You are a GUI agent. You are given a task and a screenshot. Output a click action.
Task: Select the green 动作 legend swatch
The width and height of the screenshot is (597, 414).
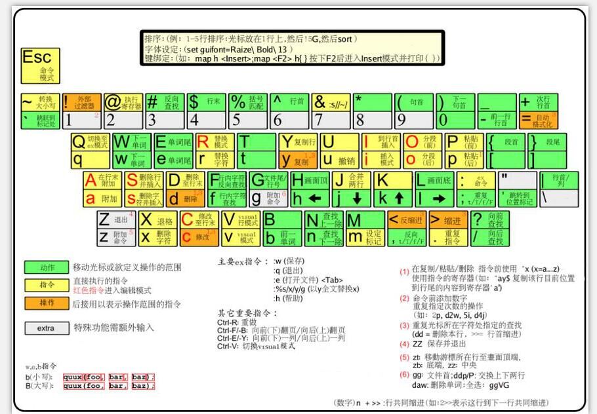(x=47, y=267)
